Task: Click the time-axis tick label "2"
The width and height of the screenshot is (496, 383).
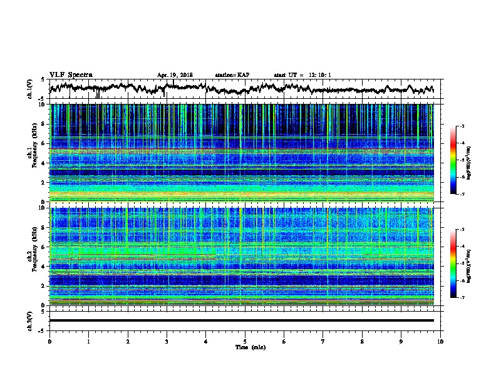Action: click(128, 342)
